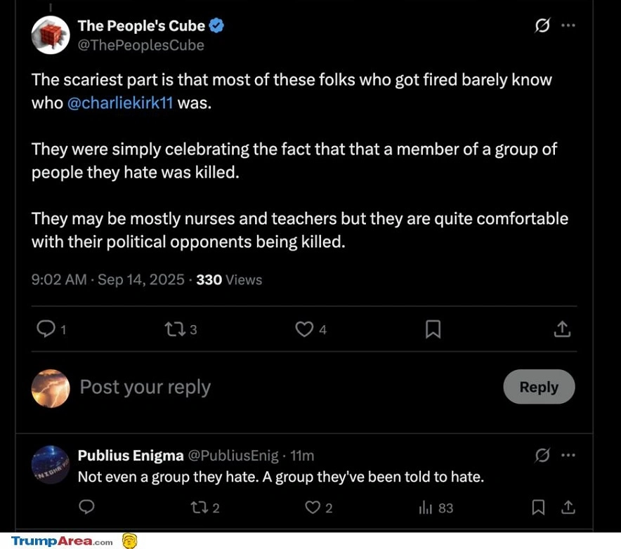This screenshot has height=549, width=621.
Task: Open more options on Publius Enigma's comment
Action: tap(568, 456)
